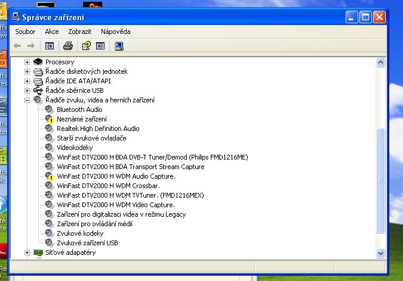The image size is (403, 281).
Task: Select the Procesory category label
Action: click(x=60, y=62)
